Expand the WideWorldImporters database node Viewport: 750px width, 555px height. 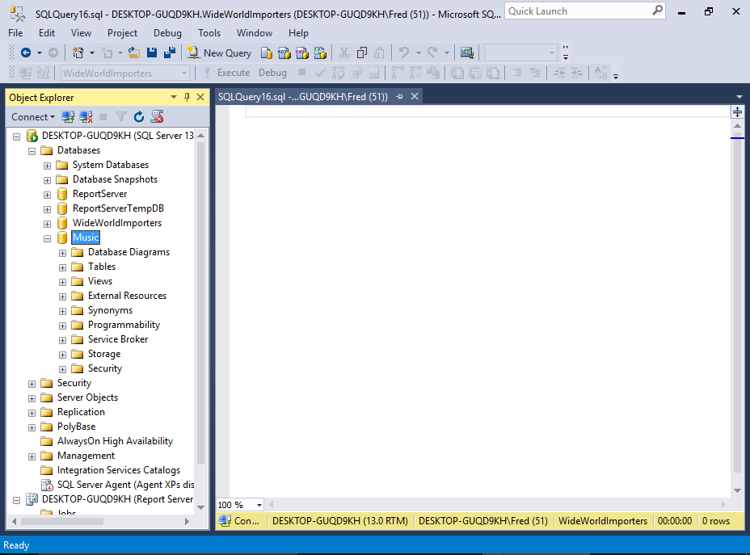coord(48,224)
